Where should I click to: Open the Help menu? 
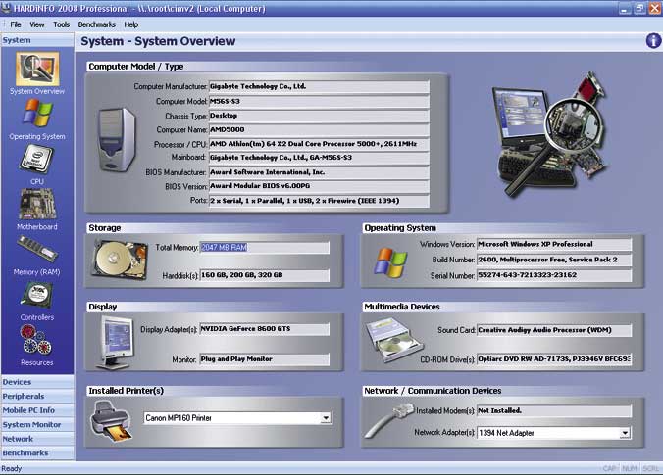pos(131,24)
